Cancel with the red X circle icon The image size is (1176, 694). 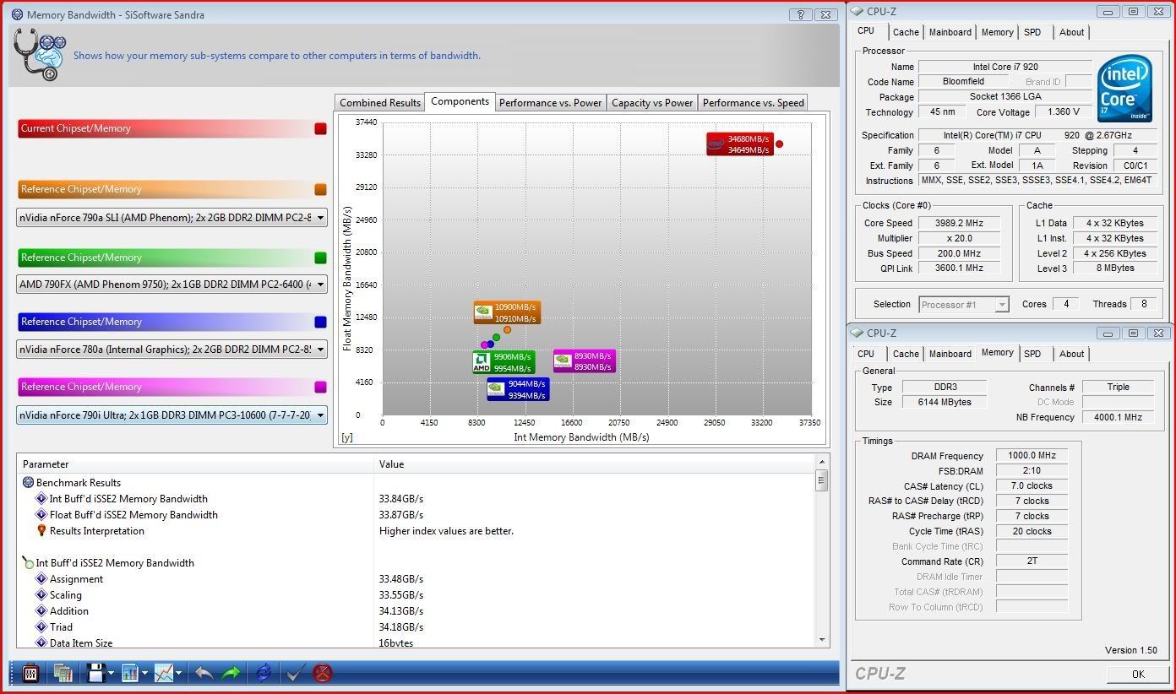point(322,673)
